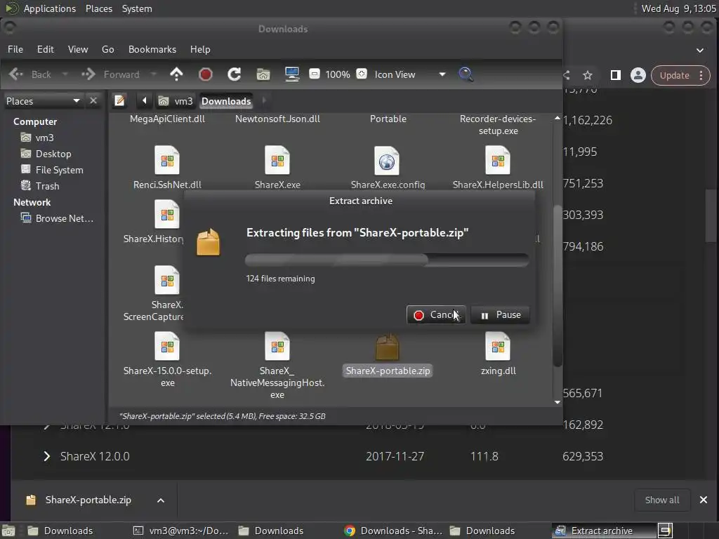The width and height of the screenshot is (719, 539).
Task: Click the path bar left arrow
Action: 145,100
